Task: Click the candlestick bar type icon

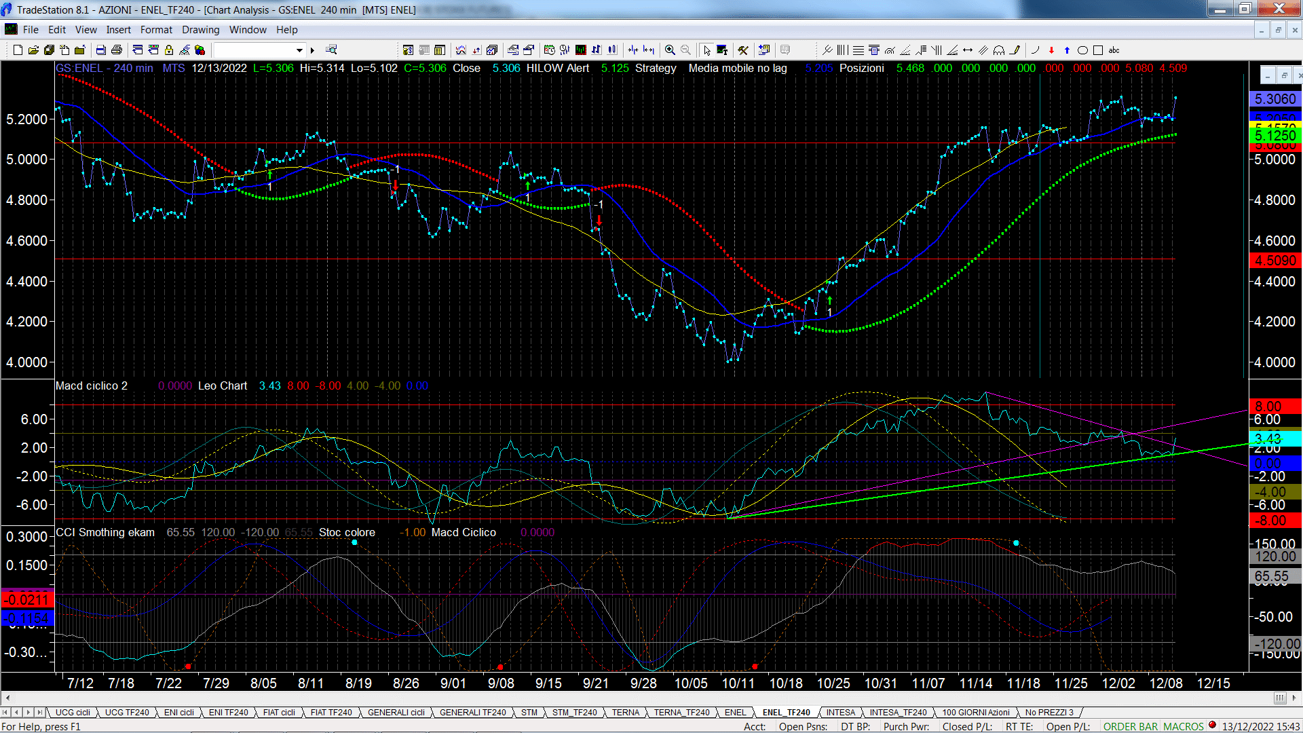Action: coord(612,50)
